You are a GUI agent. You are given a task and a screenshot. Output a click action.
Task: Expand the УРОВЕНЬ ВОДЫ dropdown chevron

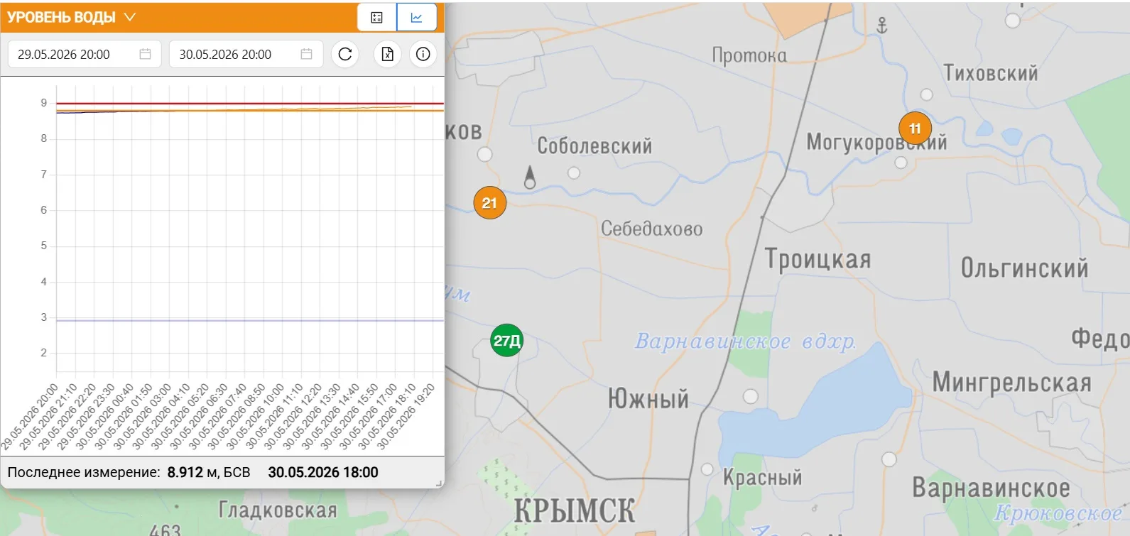[x=130, y=17]
